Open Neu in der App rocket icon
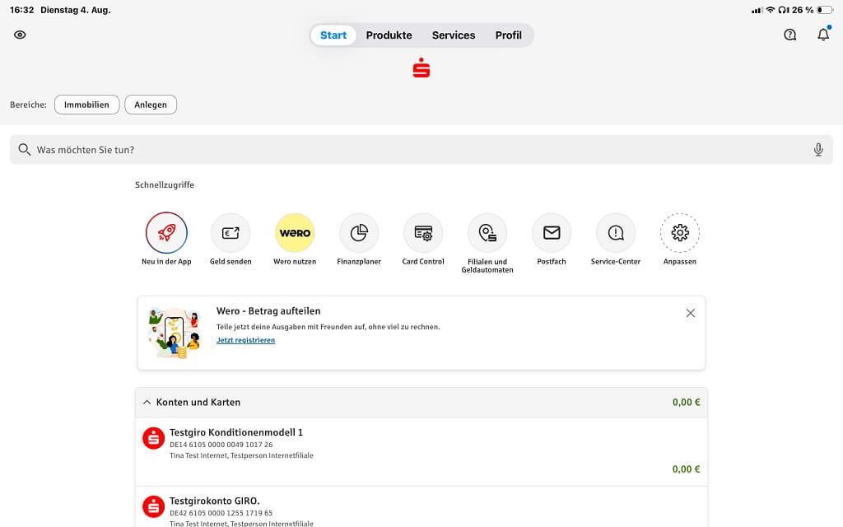 (166, 233)
